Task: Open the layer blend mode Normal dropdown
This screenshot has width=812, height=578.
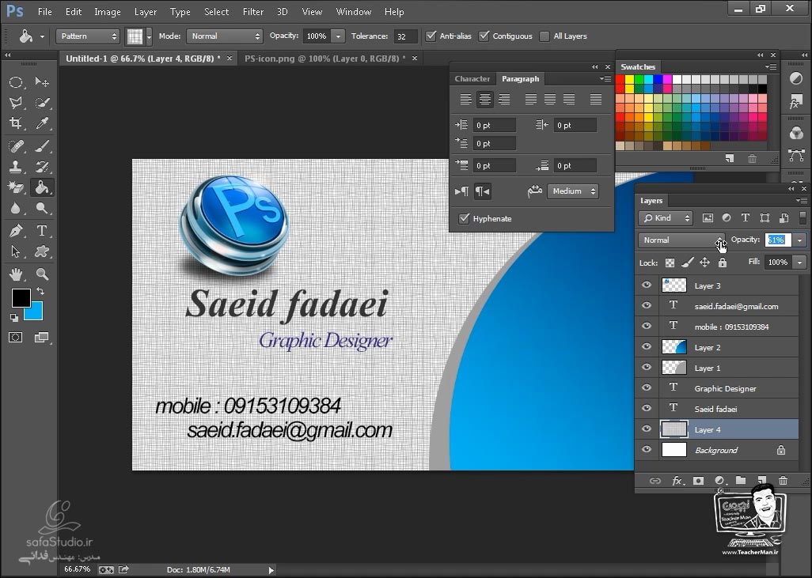Action: 681,240
